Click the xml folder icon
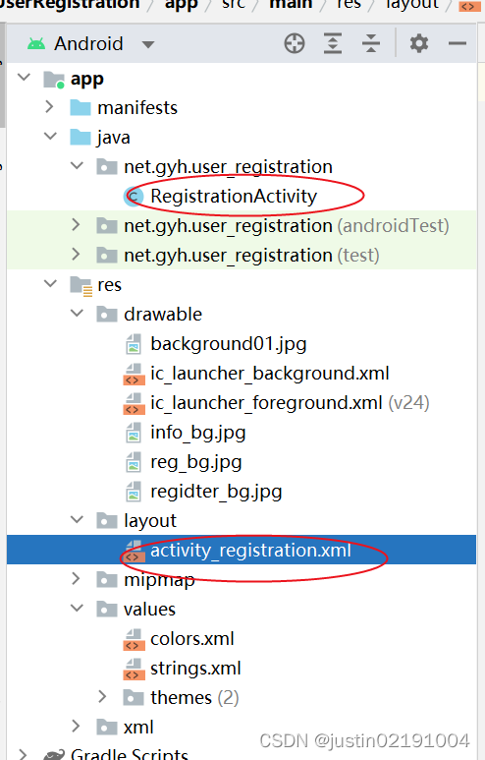The image size is (485, 760). (x=107, y=728)
